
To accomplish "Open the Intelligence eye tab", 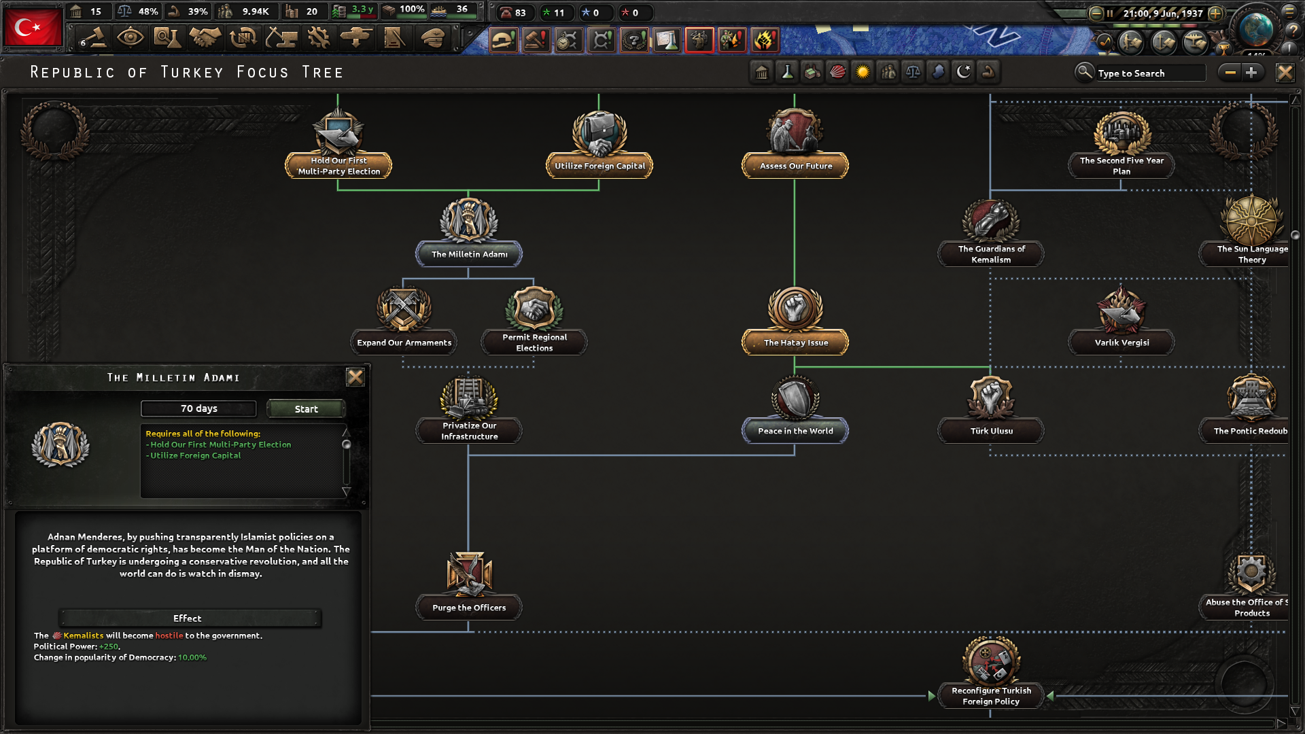I will [130, 37].
